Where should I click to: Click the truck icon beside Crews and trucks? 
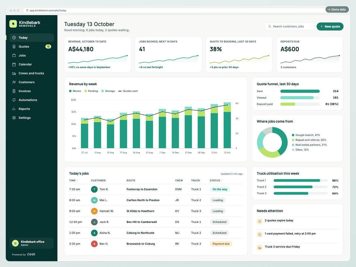point(14,73)
